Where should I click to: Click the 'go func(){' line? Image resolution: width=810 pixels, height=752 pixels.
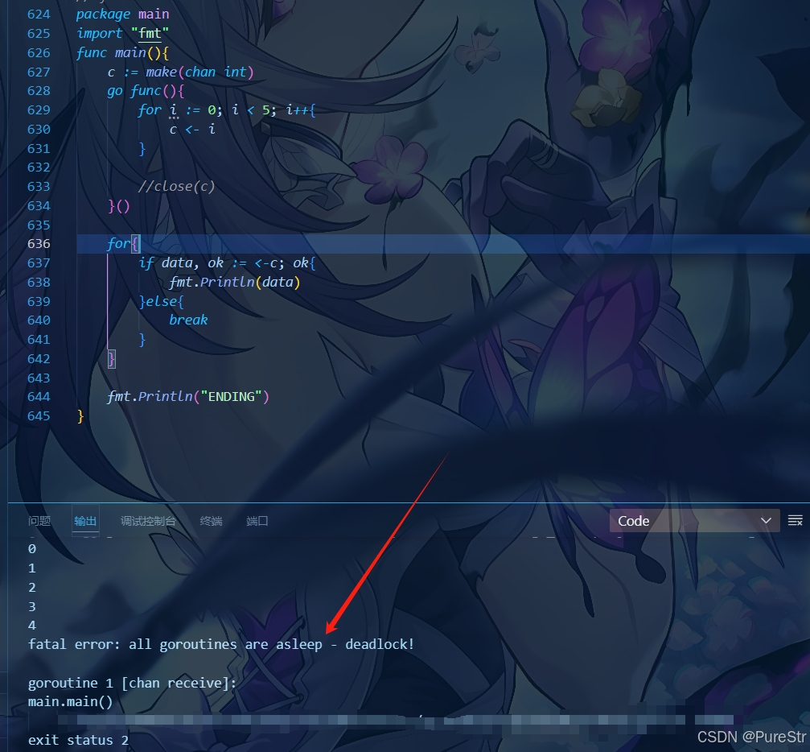[x=146, y=91]
